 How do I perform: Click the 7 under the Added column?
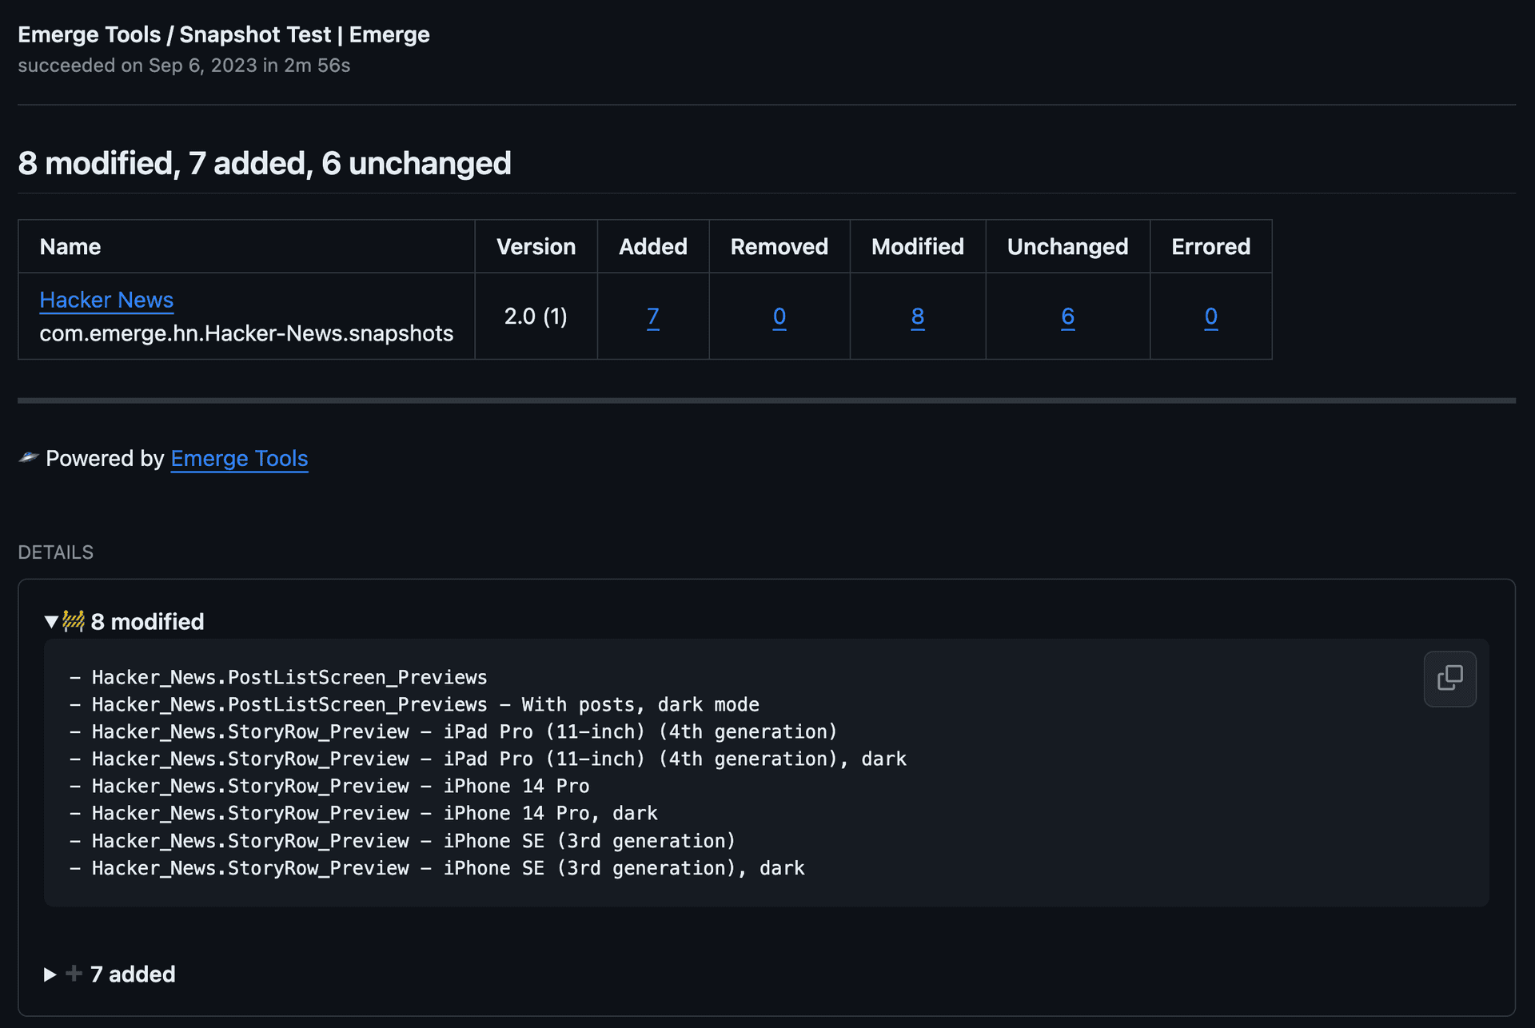click(x=653, y=317)
